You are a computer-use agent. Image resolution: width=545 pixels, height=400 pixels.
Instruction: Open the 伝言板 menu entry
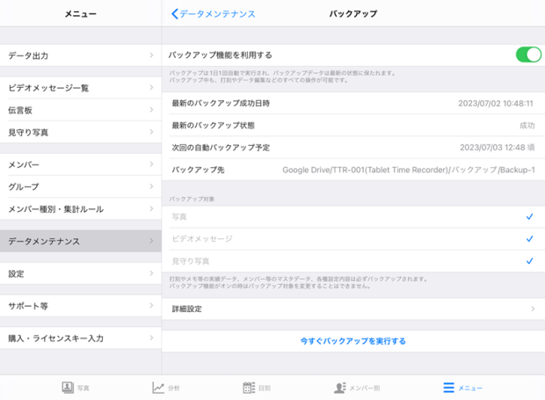81,111
